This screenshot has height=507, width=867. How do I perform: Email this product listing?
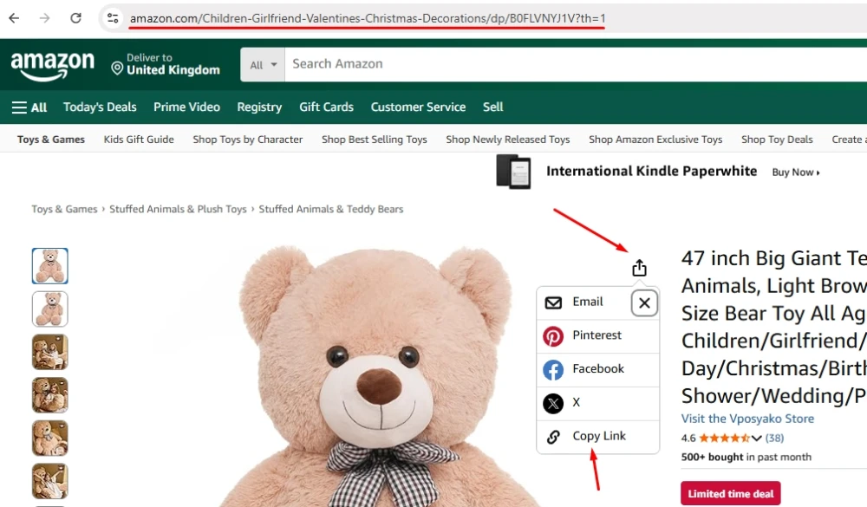coord(587,302)
